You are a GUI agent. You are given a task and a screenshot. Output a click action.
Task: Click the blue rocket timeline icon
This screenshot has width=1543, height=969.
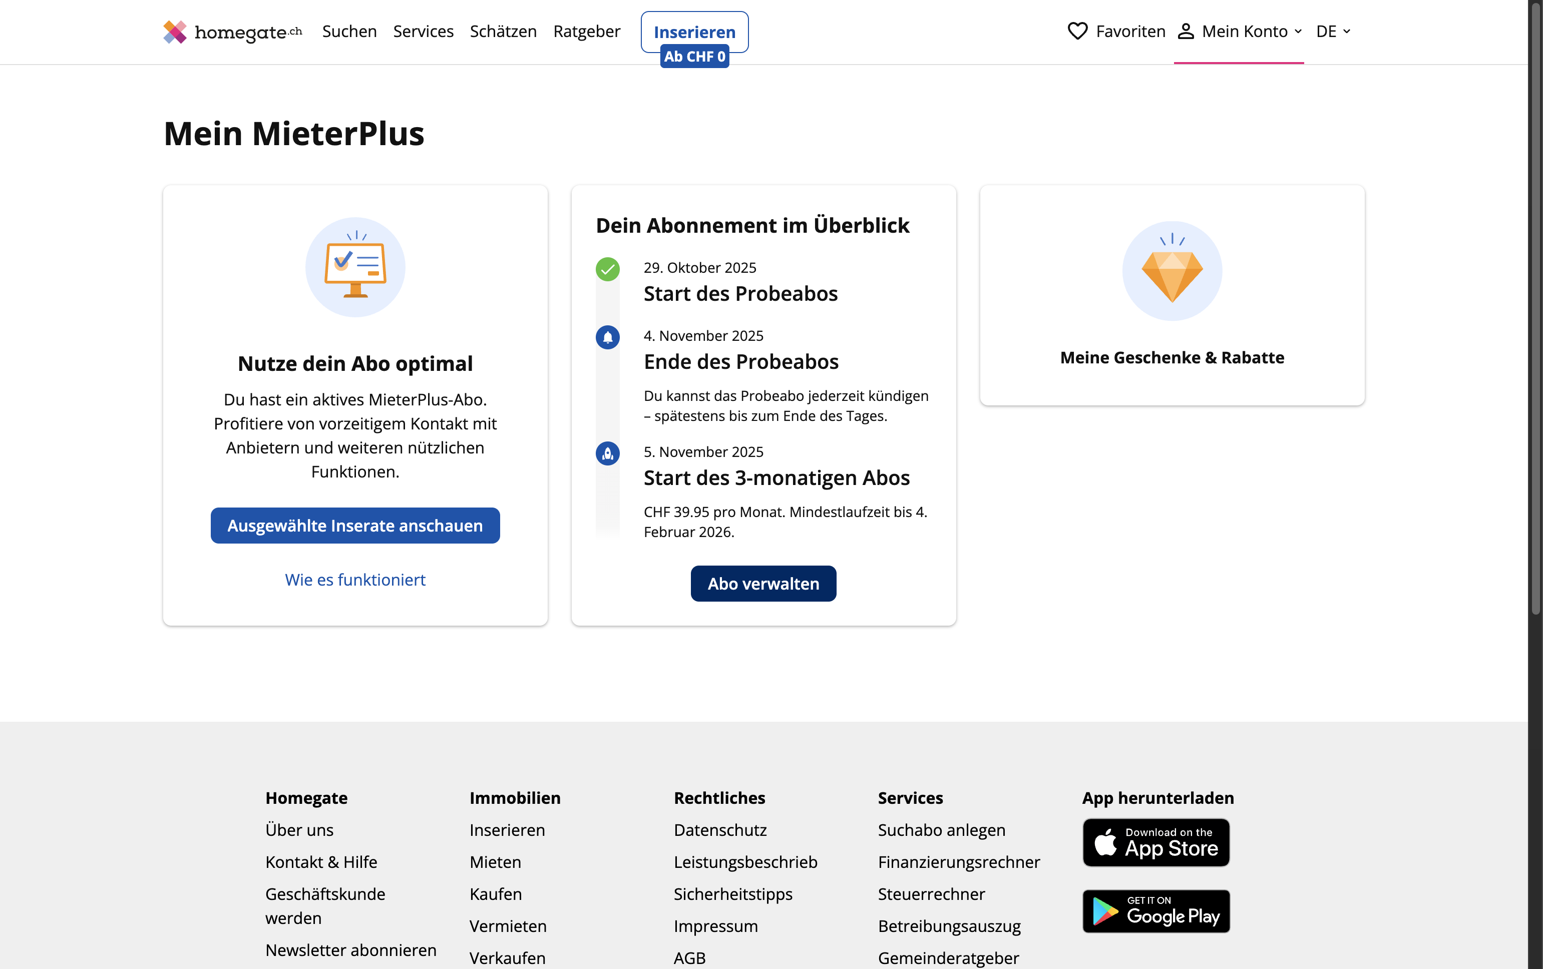point(607,453)
